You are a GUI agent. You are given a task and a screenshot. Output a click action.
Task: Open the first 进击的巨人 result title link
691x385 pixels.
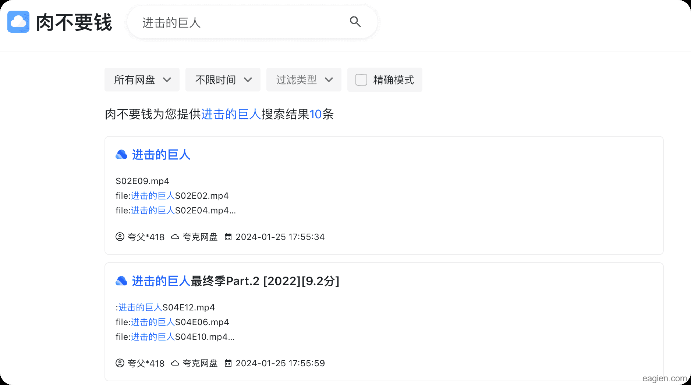tap(161, 155)
